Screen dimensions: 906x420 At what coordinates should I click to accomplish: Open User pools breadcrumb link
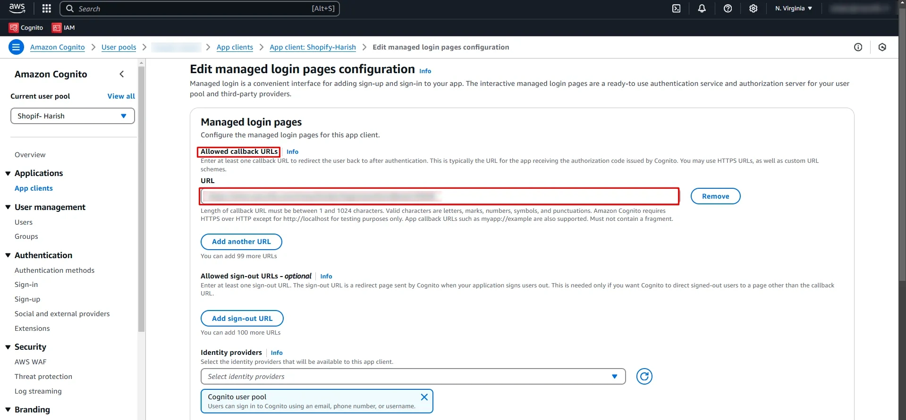click(x=119, y=47)
